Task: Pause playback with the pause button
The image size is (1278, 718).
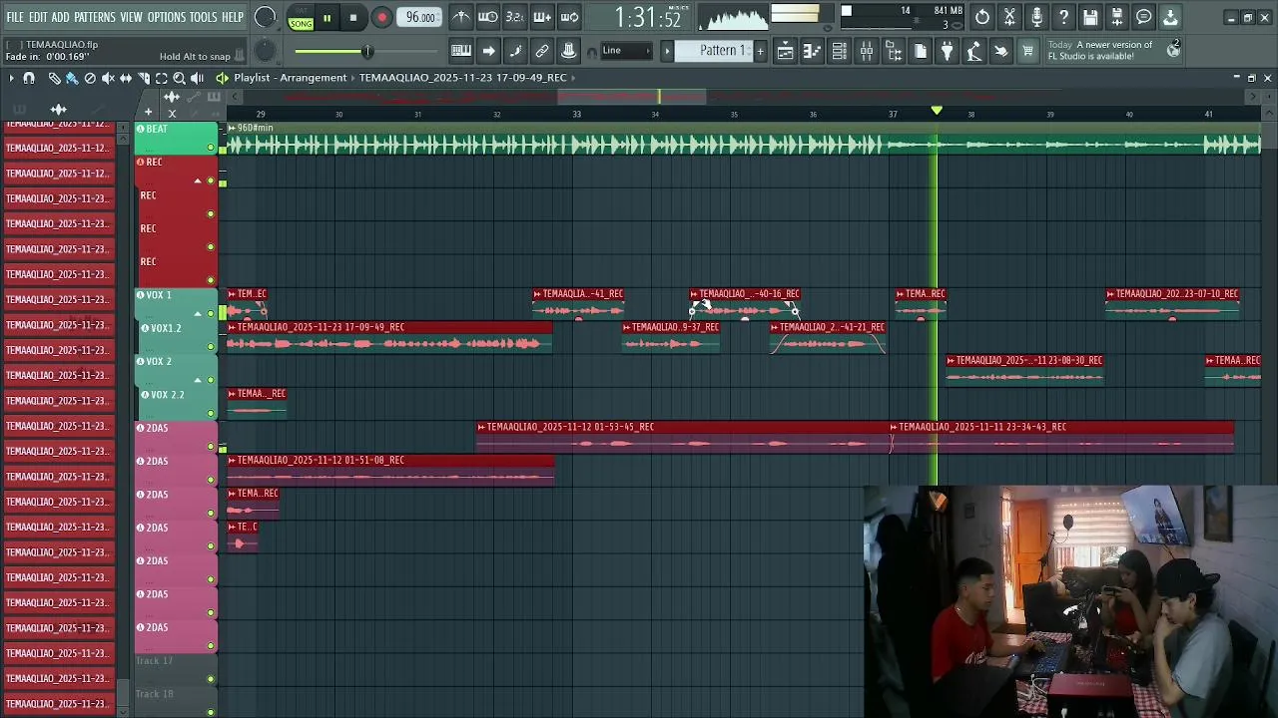Action: pyautogui.click(x=326, y=18)
